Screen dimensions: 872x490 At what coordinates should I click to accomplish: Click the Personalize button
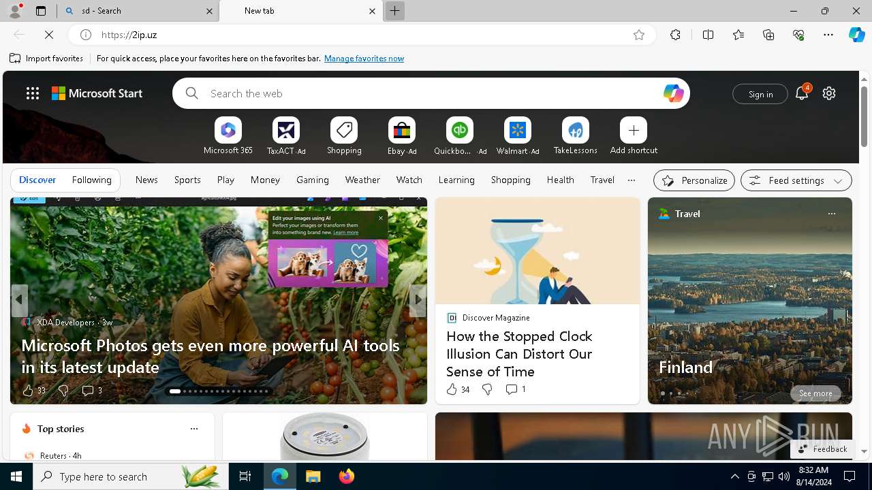point(694,180)
